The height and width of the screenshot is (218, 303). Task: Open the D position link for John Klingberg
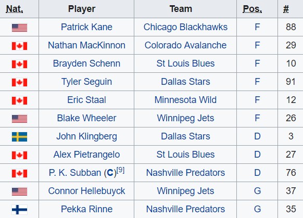(x=257, y=136)
